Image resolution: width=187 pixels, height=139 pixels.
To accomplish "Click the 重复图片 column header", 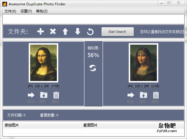I will tap(121, 125).
